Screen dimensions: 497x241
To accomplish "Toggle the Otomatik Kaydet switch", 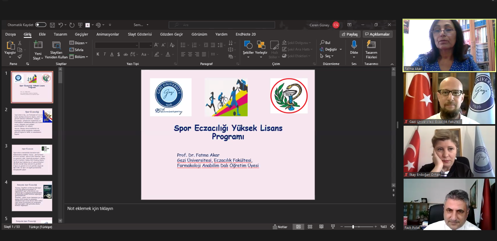I will pyautogui.click(x=41, y=25).
